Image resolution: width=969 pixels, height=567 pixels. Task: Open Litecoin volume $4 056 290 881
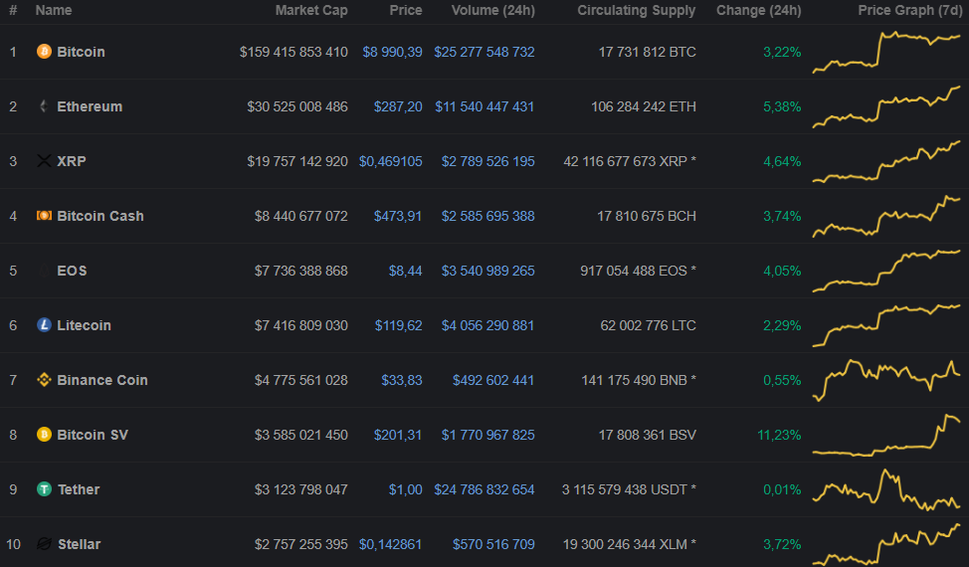point(487,325)
